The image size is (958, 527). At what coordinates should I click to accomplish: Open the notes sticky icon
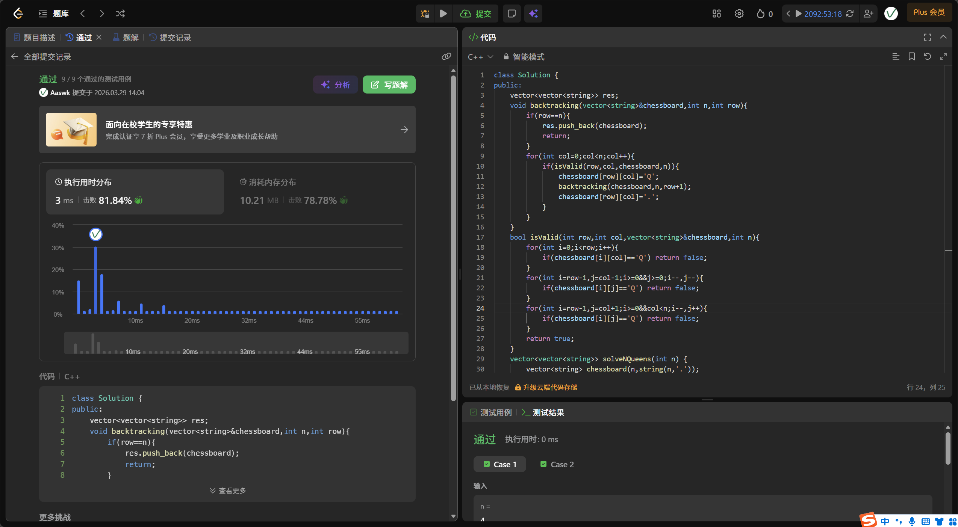click(x=512, y=14)
